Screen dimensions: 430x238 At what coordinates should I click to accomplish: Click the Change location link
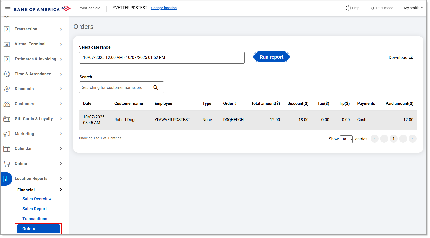pyautogui.click(x=164, y=8)
